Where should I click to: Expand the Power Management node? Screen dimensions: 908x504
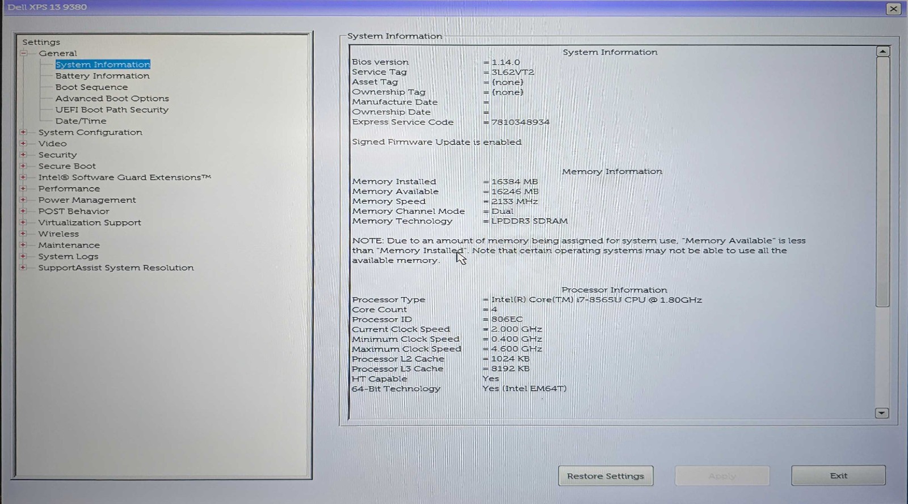tap(23, 200)
